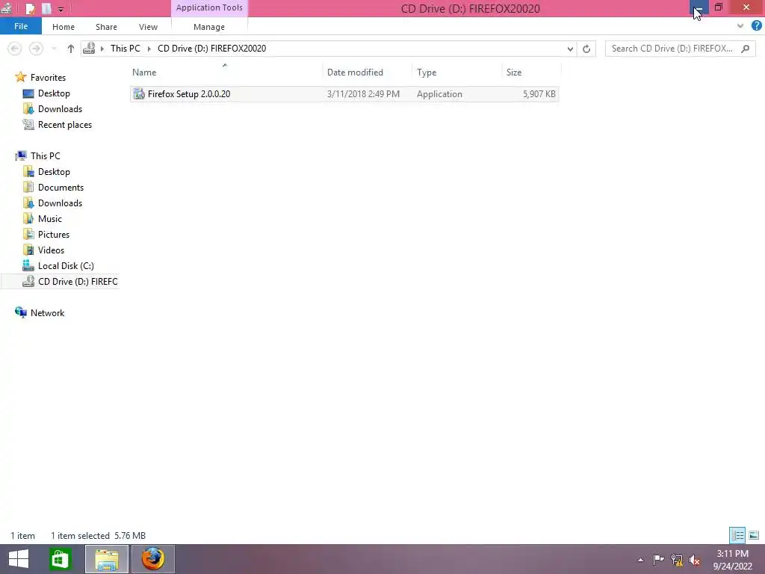The image size is (765, 574).
Task: Click the Back navigation arrow
Action: 15,49
